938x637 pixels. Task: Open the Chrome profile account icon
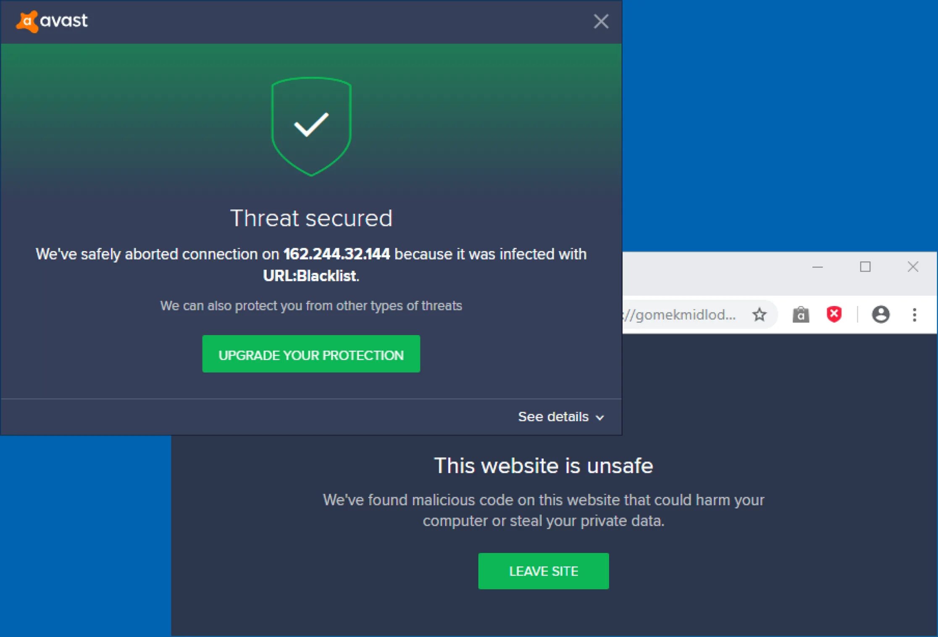pyautogui.click(x=880, y=315)
